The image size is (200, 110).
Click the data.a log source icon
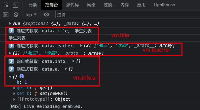coord(11,69)
